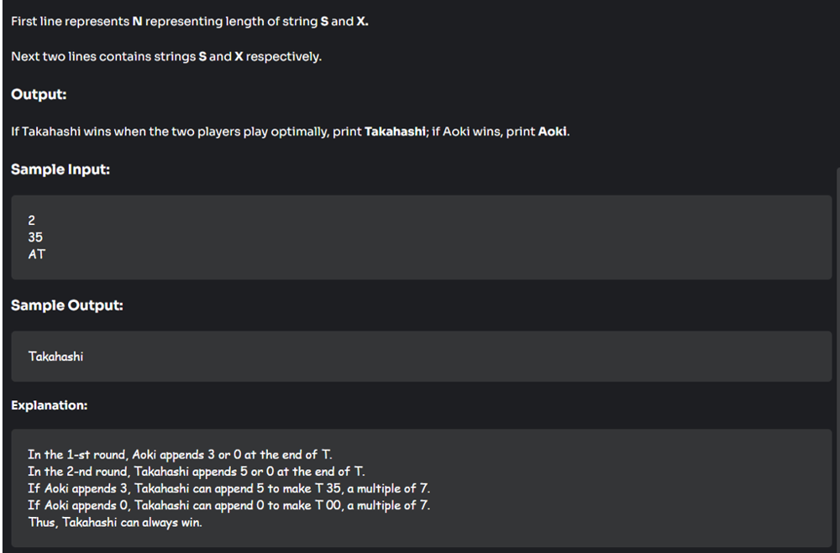This screenshot has height=553, width=840.
Task: Click the line starting 'In the 1-st round'
Action: (180, 455)
